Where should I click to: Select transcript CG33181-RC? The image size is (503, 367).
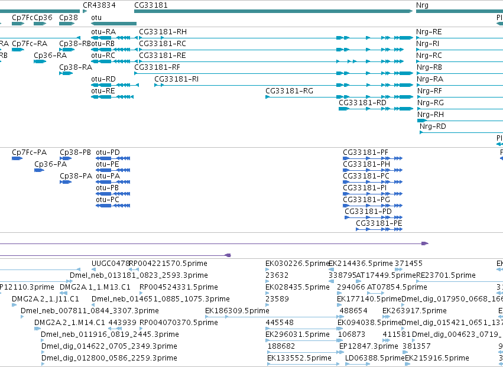(163, 44)
